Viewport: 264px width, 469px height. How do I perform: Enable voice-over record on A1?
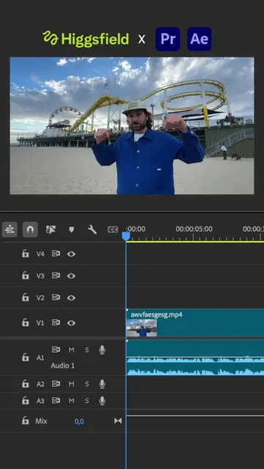[x=102, y=350]
